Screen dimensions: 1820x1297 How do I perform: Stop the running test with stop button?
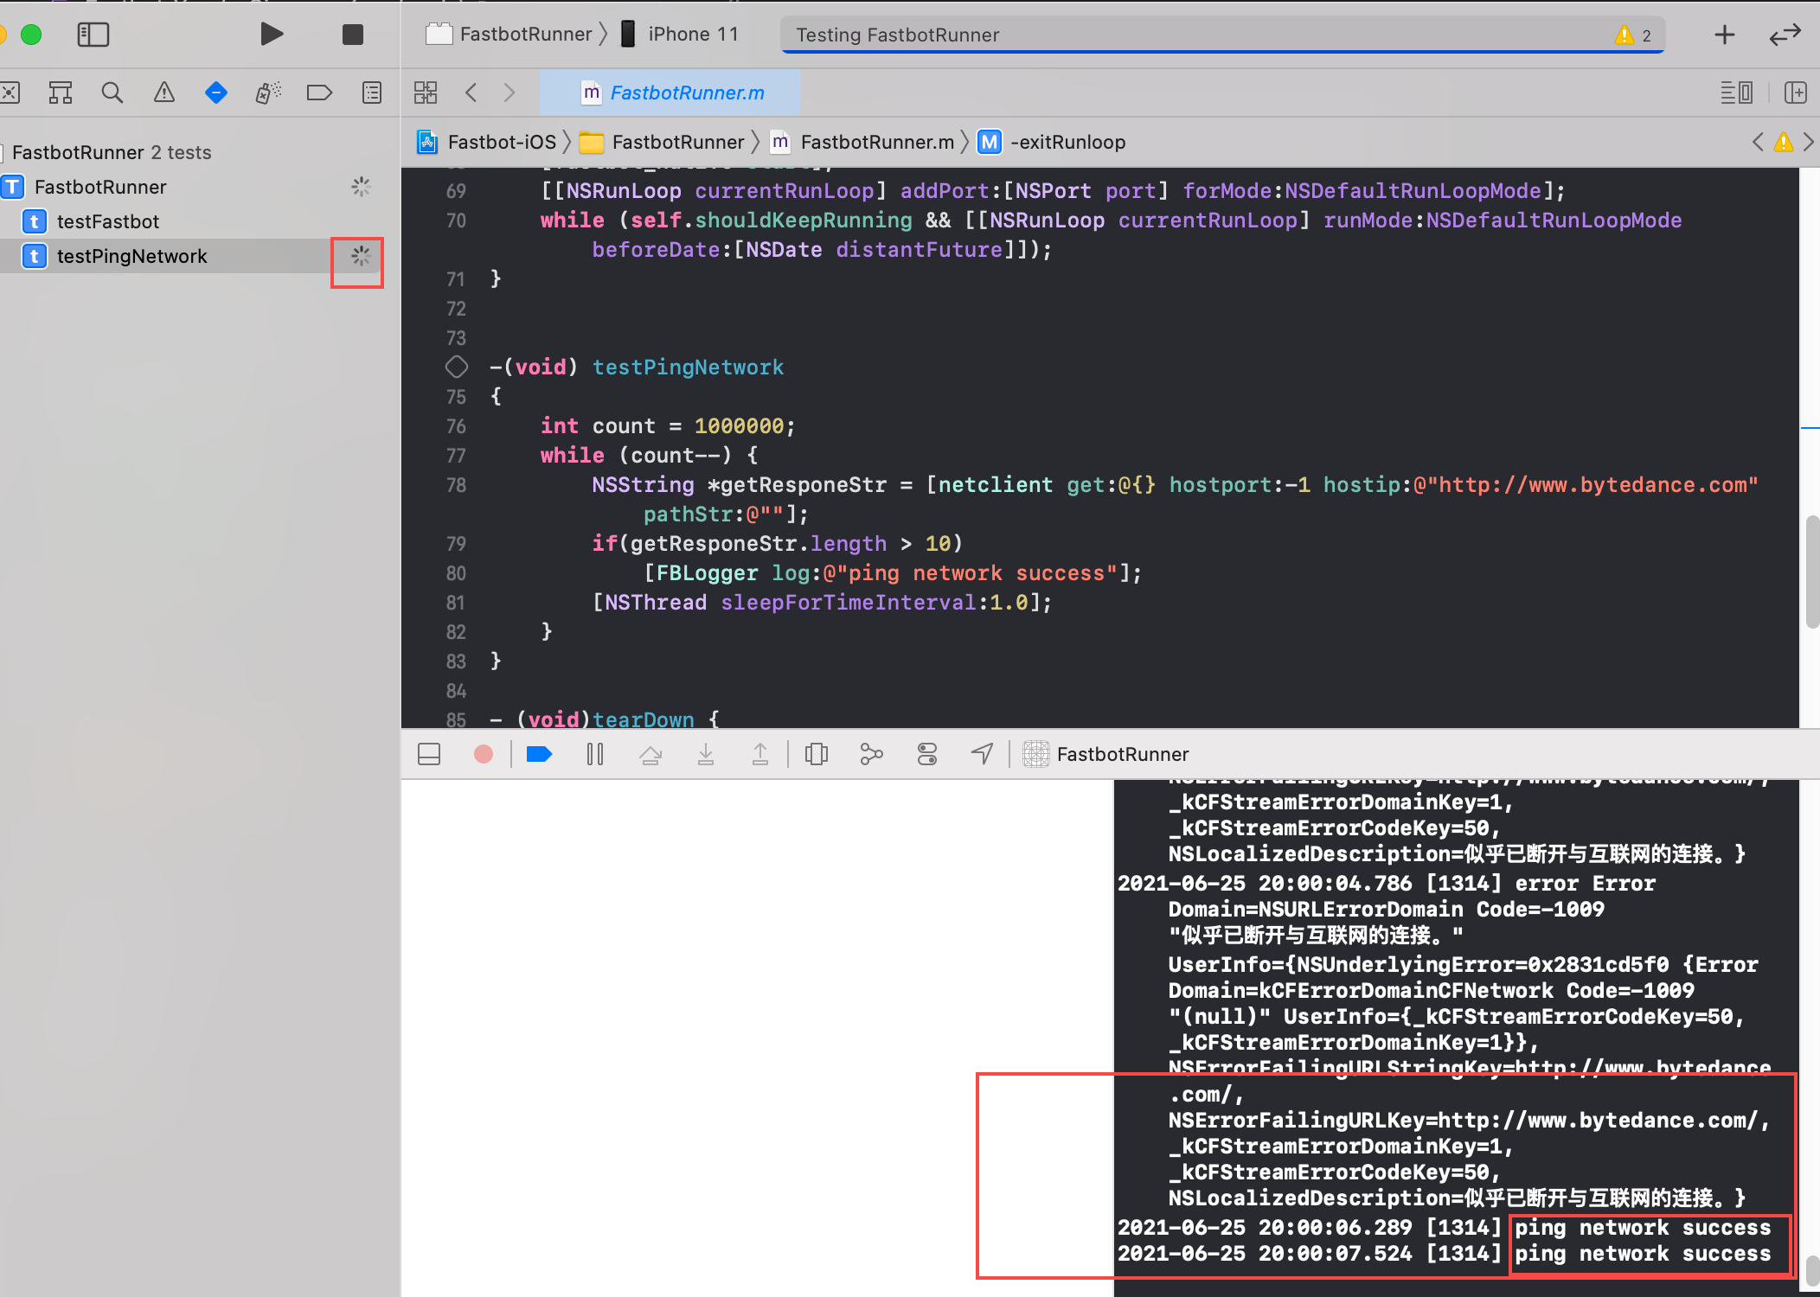click(x=352, y=35)
